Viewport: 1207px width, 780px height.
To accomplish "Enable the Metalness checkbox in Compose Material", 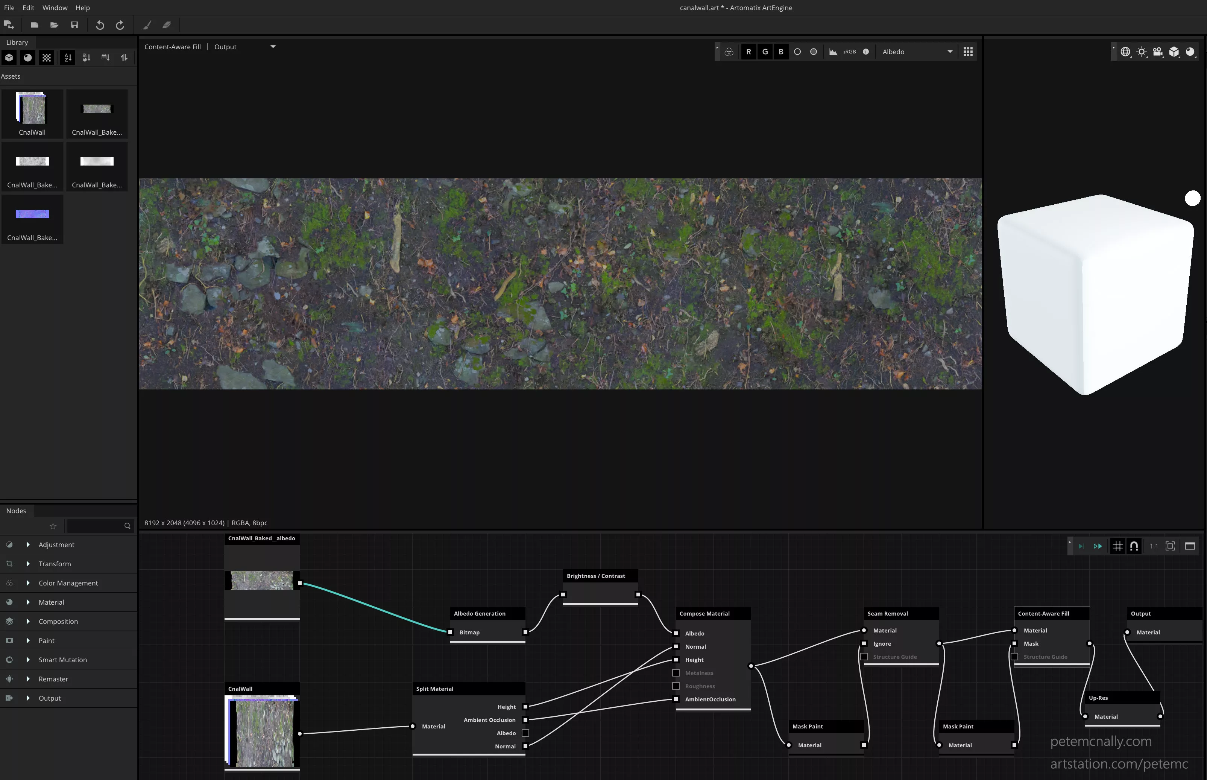I will (x=676, y=673).
